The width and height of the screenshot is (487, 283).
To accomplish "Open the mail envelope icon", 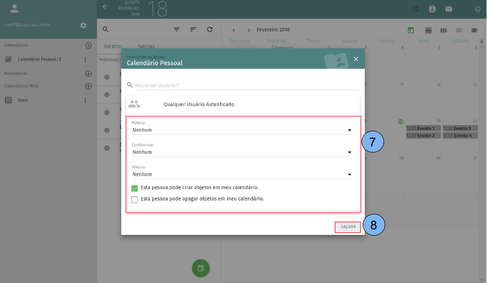I will coord(448,9).
